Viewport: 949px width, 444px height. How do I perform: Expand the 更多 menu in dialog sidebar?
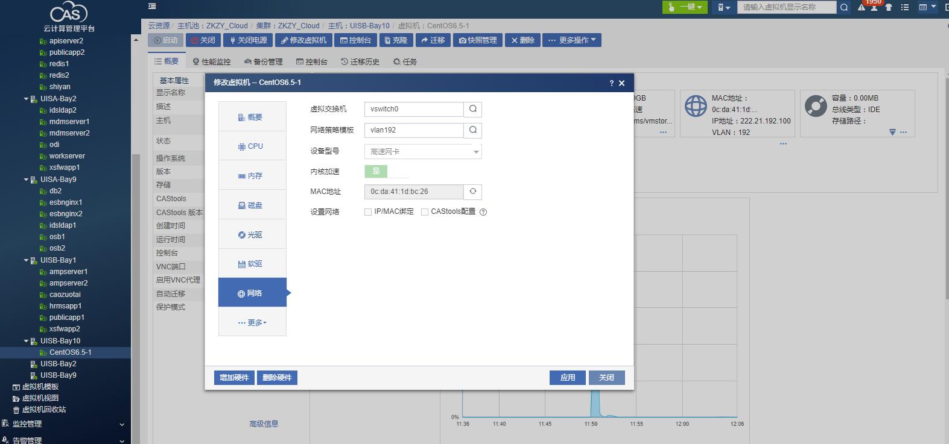coord(252,323)
